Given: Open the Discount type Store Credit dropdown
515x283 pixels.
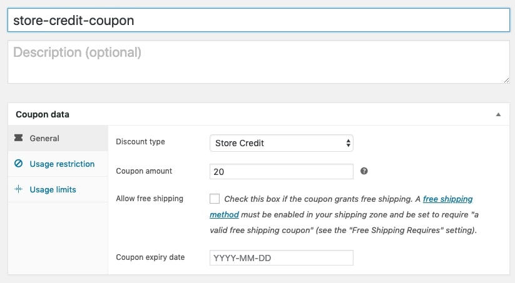Looking at the screenshot, I should click(x=282, y=143).
